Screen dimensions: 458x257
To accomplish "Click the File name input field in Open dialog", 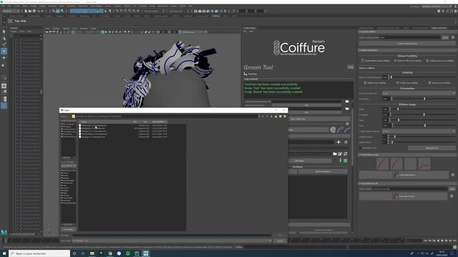I will (x=172, y=235).
